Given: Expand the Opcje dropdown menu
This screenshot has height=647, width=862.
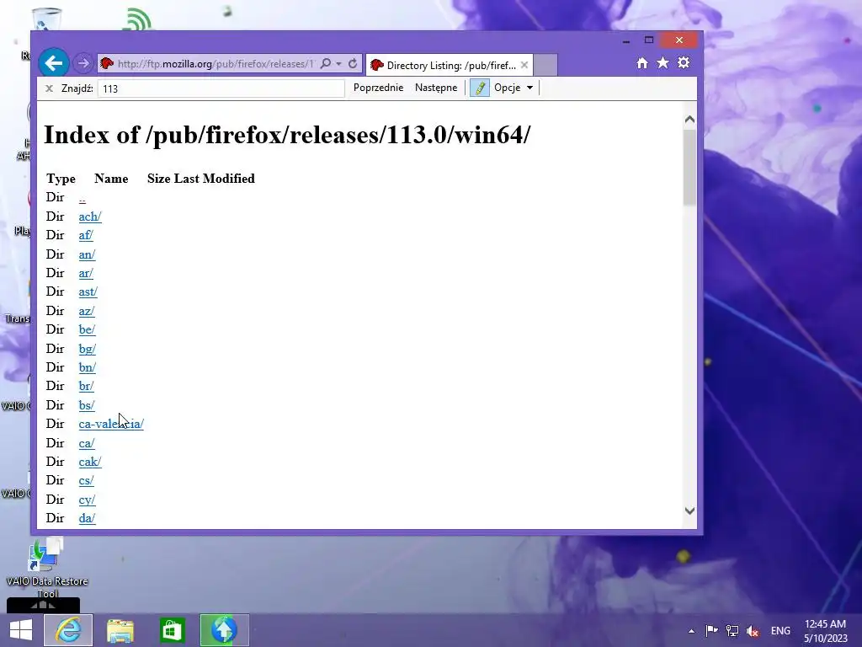Looking at the screenshot, I should [513, 88].
